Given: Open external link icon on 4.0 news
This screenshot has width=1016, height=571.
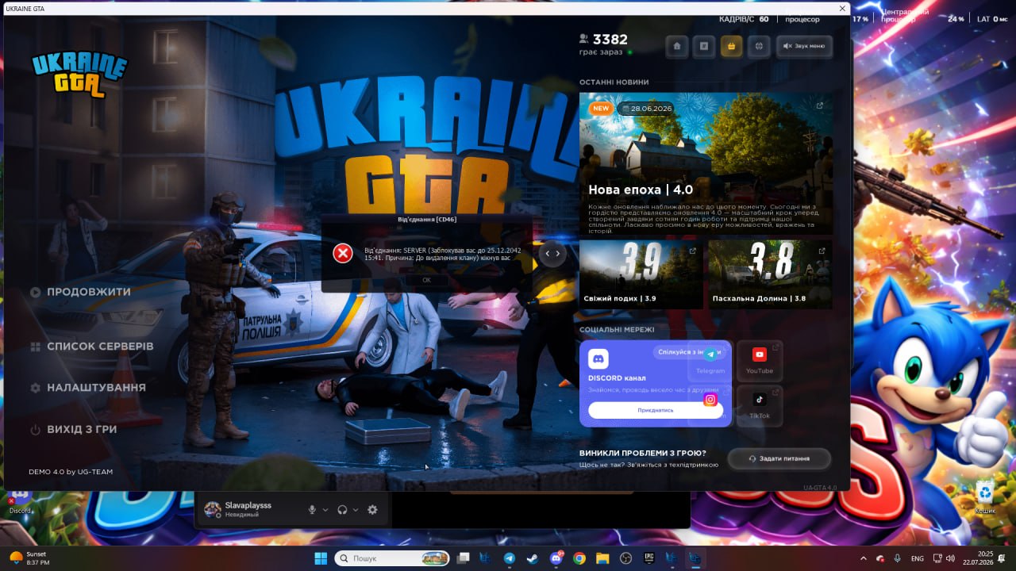Looking at the screenshot, I should (x=820, y=105).
